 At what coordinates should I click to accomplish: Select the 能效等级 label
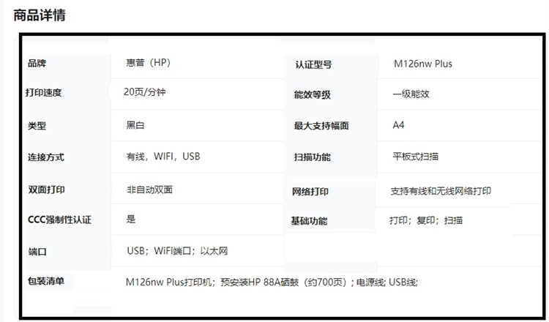[x=313, y=95]
